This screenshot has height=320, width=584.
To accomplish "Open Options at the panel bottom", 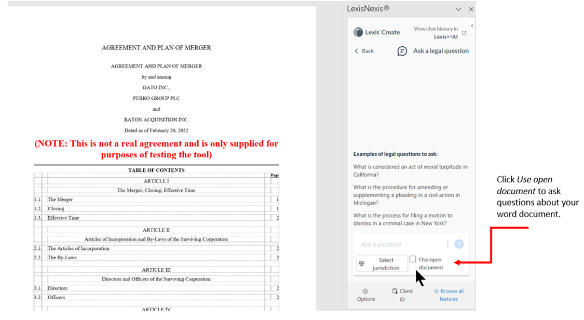I will click(366, 295).
